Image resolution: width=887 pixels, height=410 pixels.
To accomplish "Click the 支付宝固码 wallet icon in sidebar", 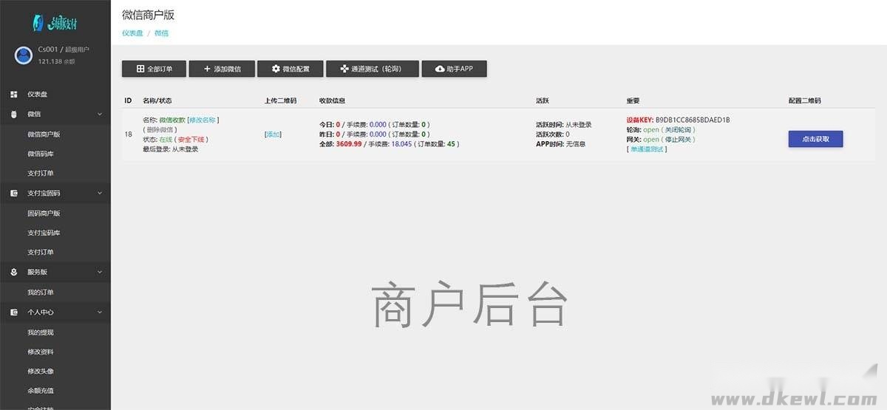I will click(x=14, y=194).
